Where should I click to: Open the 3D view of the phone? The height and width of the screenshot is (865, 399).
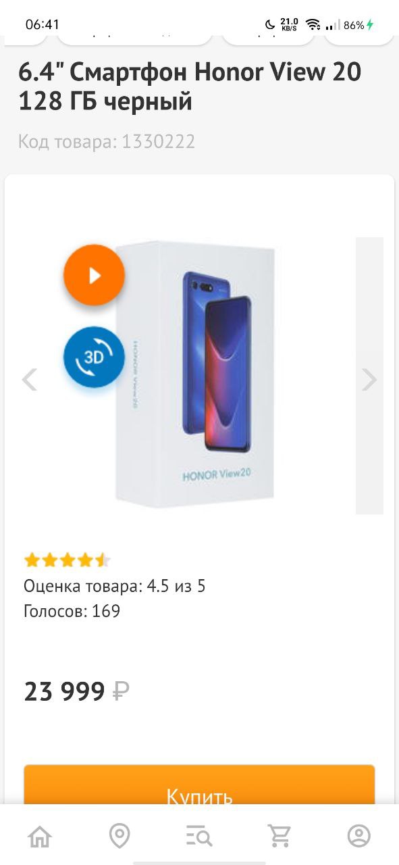click(95, 358)
